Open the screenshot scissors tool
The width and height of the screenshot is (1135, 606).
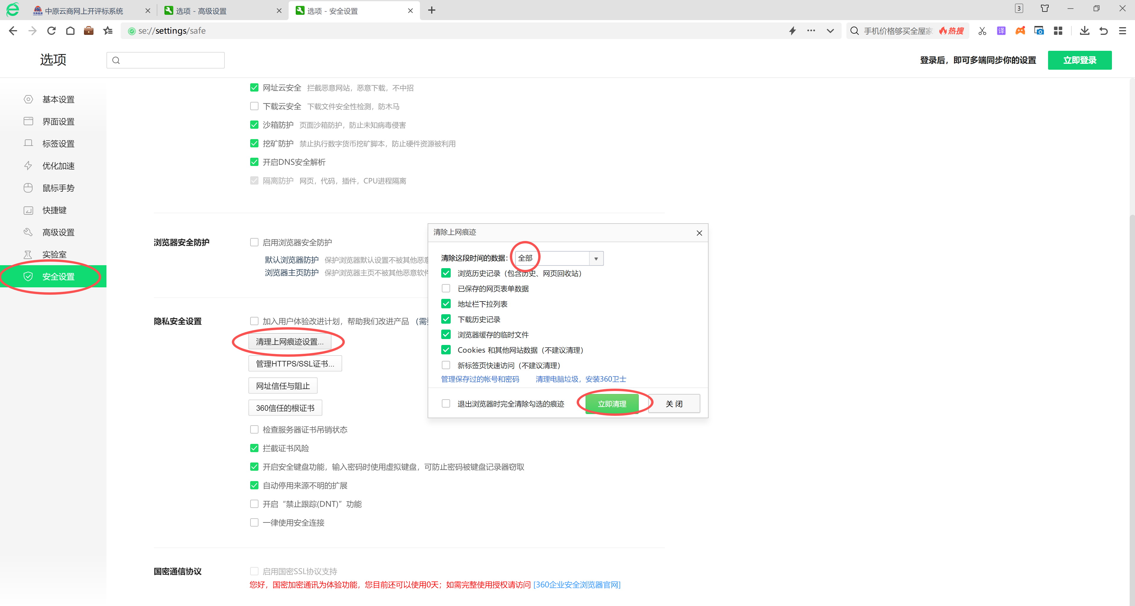(982, 31)
